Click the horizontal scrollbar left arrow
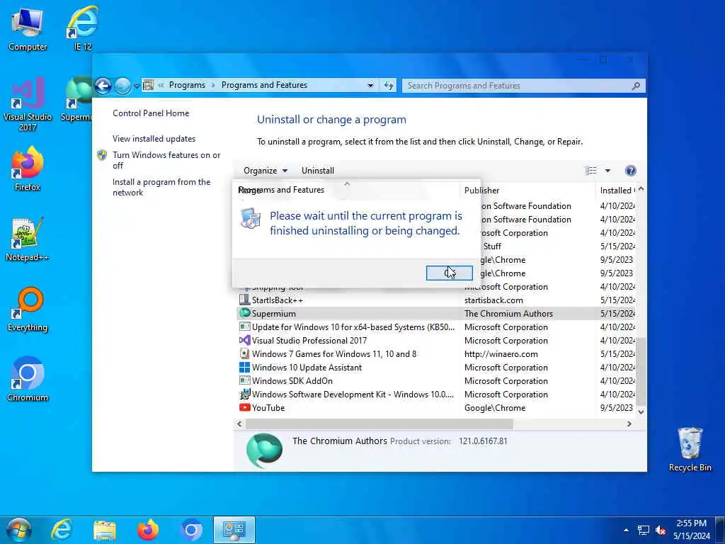This screenshot has width=725, height=544. coord(239,424)
